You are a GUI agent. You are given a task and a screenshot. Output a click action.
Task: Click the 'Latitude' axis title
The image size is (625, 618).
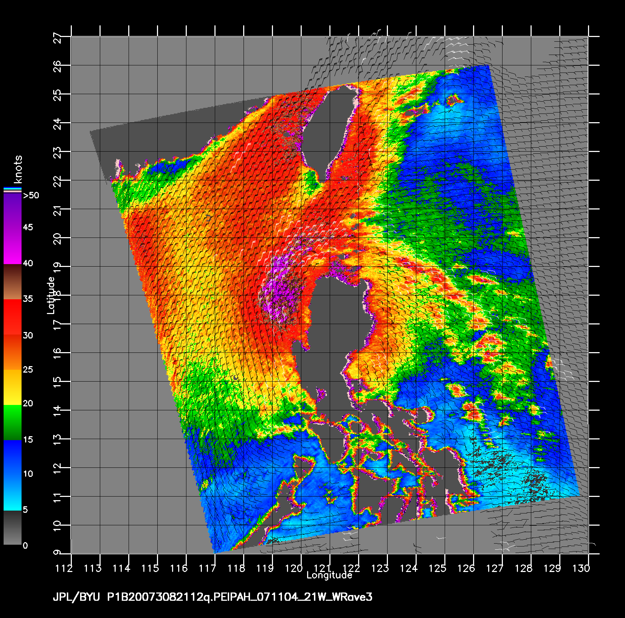51,295
